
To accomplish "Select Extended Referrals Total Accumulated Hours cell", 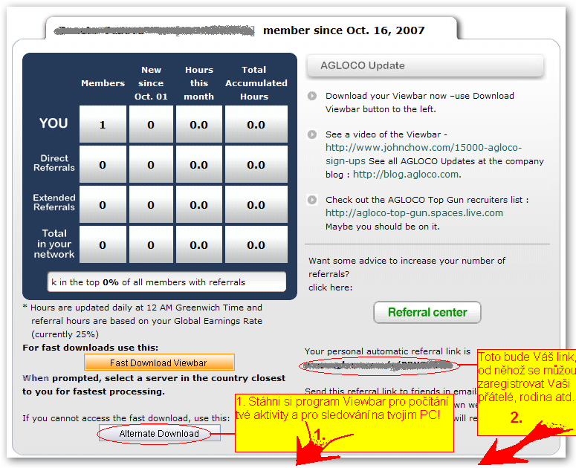I will tap(256, 204).
